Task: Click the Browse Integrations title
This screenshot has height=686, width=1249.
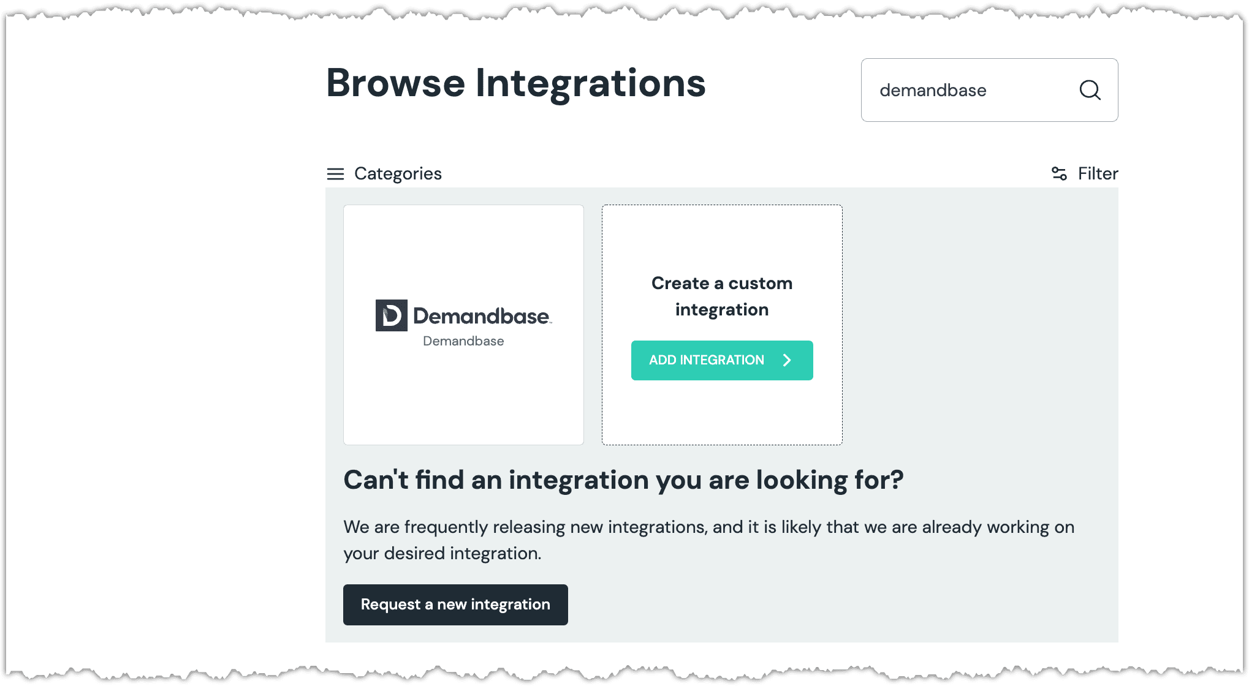Action: coord(516,83)
